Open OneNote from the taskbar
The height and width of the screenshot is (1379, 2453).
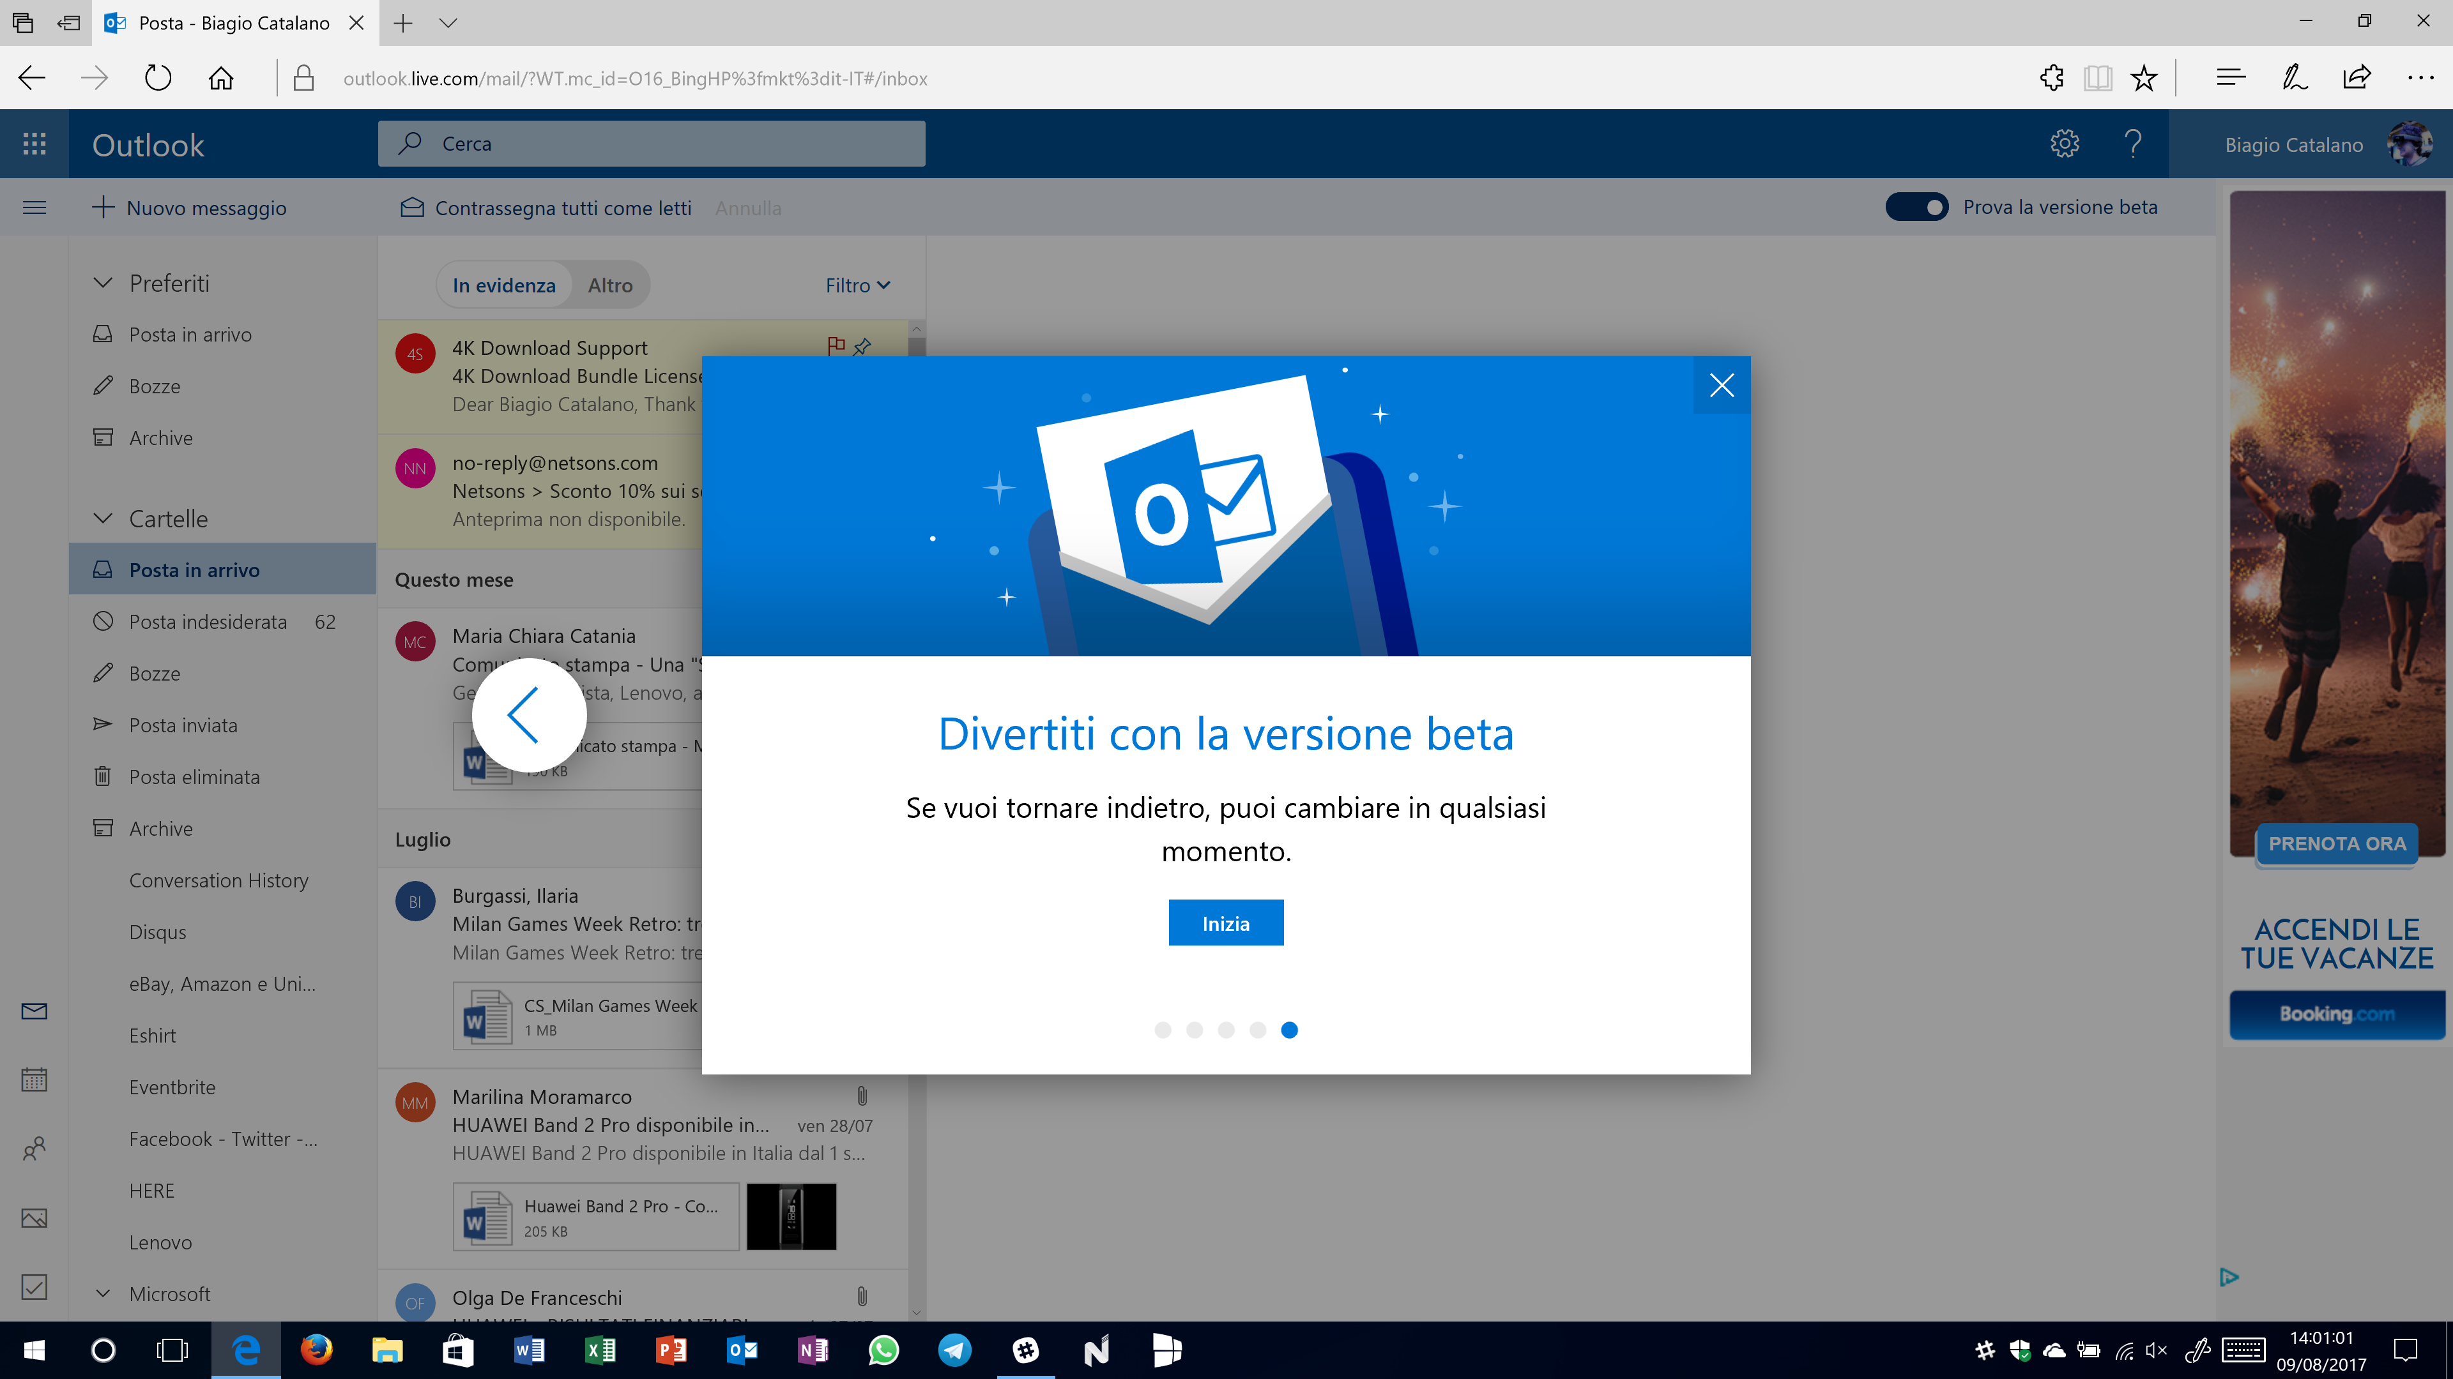(x=813, y=1350)
